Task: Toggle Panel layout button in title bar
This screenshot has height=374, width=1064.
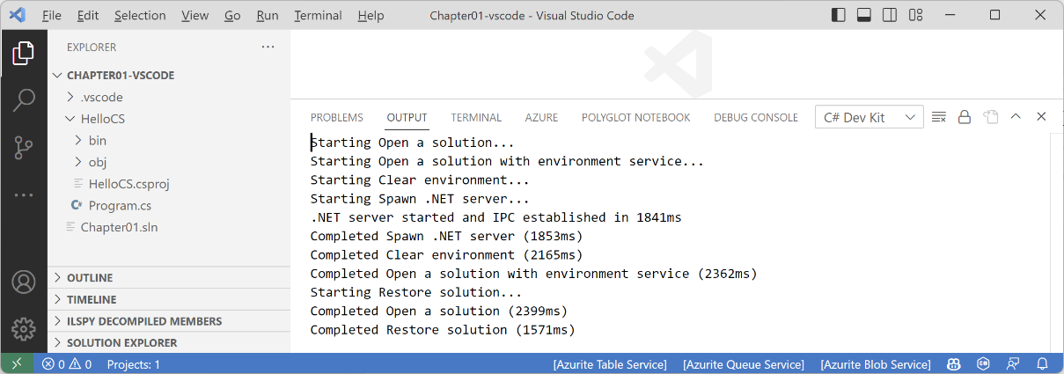Action: (x=864, y=15)
